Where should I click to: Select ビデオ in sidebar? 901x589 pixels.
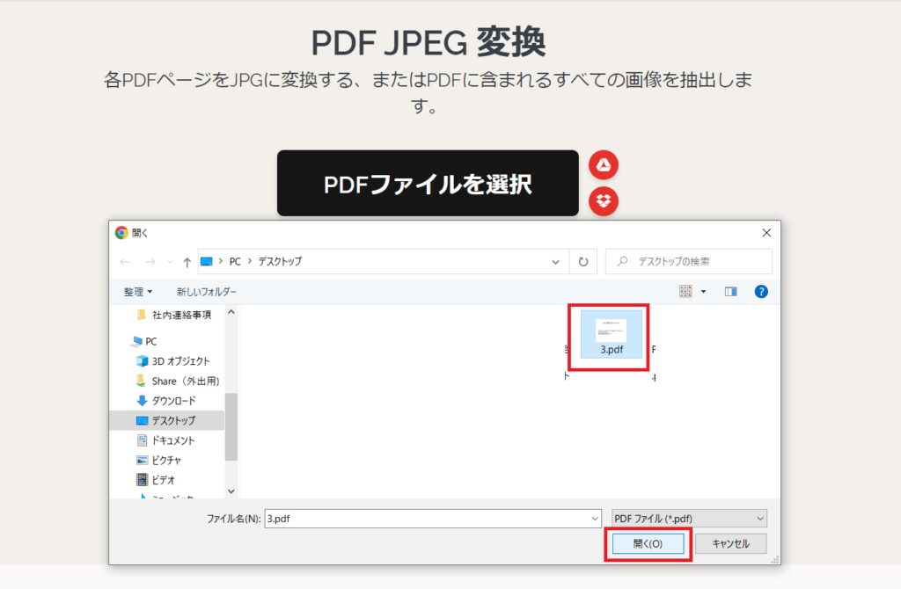click(156, 480)
